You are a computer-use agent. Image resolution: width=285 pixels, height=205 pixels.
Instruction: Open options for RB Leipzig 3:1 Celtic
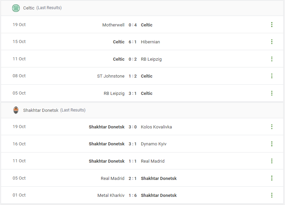[272, 93]
